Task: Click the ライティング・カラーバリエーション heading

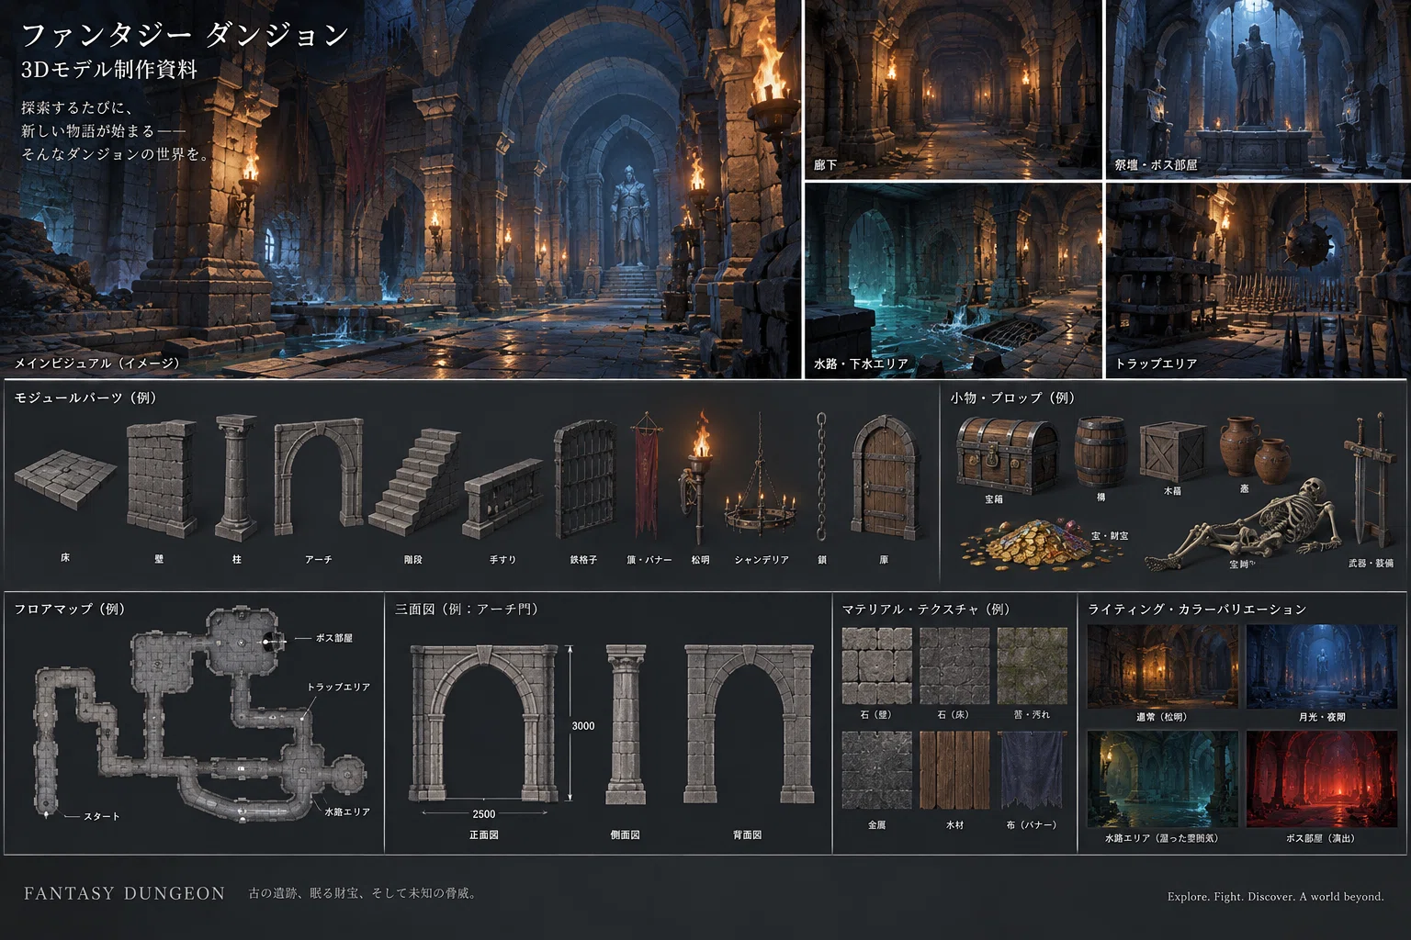Action: tap(1197, 609)
